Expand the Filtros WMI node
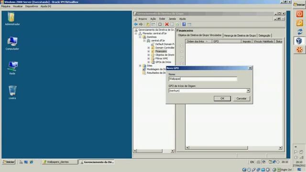The width and height of the screenshot is (306, 172). (x=149, y=58)
